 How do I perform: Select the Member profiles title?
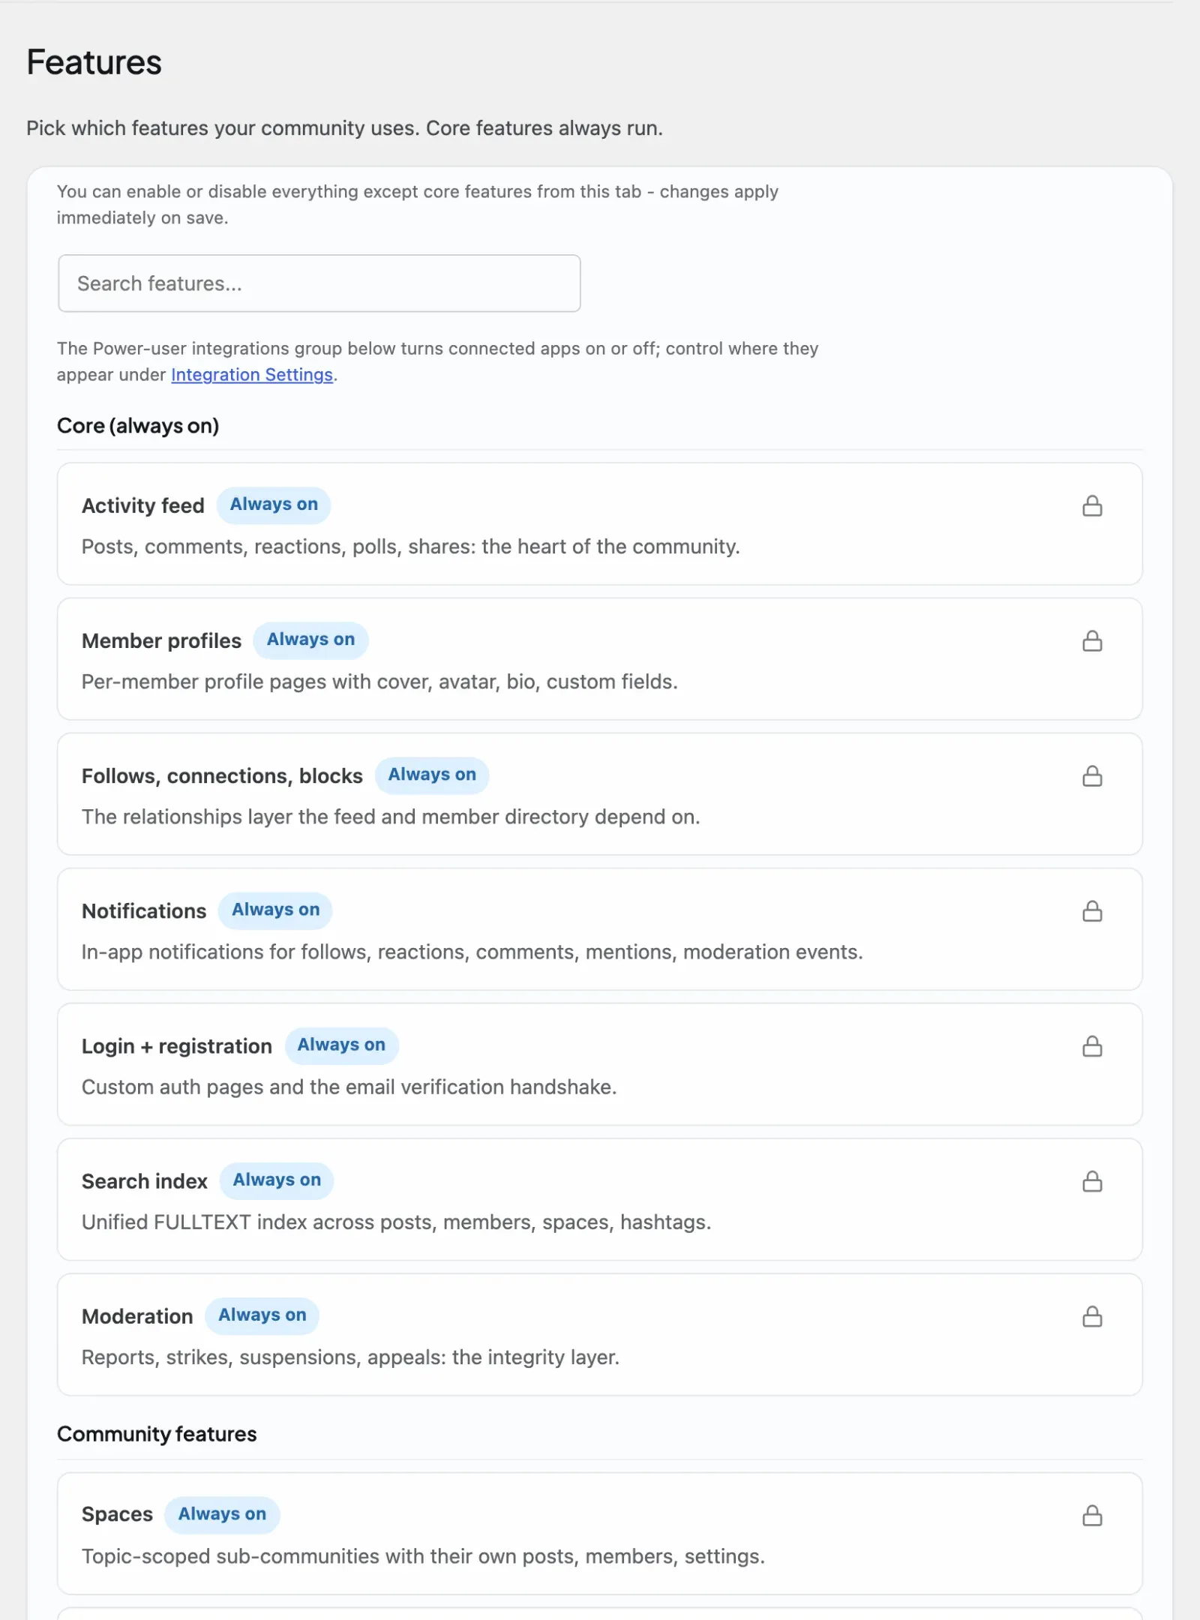[161, 640]
